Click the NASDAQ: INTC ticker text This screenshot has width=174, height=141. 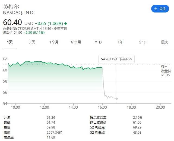tap(19, 12)
